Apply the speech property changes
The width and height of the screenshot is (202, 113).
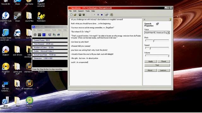click(151, 62)
